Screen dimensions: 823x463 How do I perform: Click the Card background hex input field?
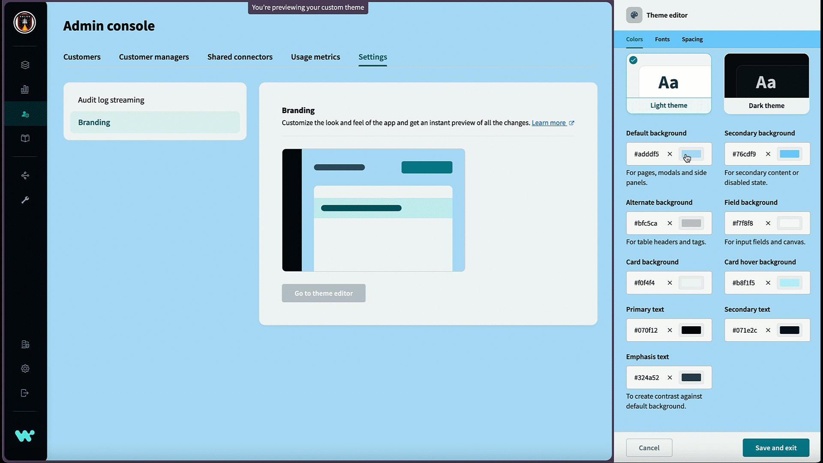pos(646,283)
